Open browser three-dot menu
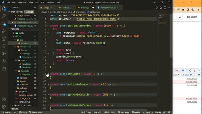Screen dimensions: 202x114 tap(198, 9)
